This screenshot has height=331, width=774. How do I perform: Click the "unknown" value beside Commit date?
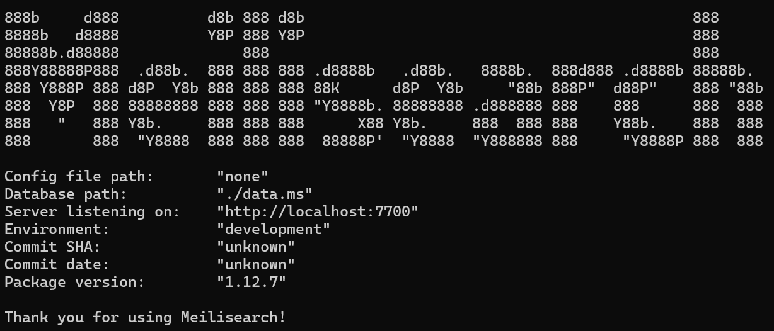[x=256, y=264]
